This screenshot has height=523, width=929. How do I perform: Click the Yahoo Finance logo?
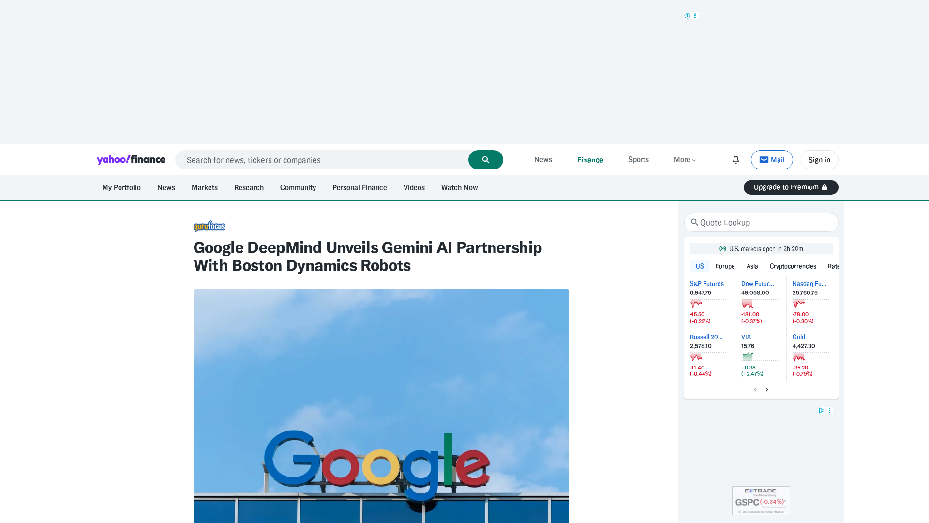pyautogui.click(x=131, y=160)
